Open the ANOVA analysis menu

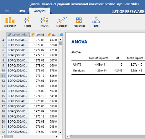(x=44, y=22)
